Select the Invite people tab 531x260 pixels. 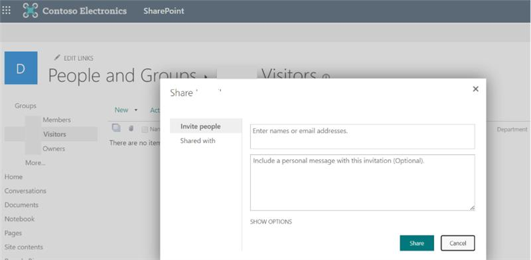pyautogui.click(x=206, y=126)
